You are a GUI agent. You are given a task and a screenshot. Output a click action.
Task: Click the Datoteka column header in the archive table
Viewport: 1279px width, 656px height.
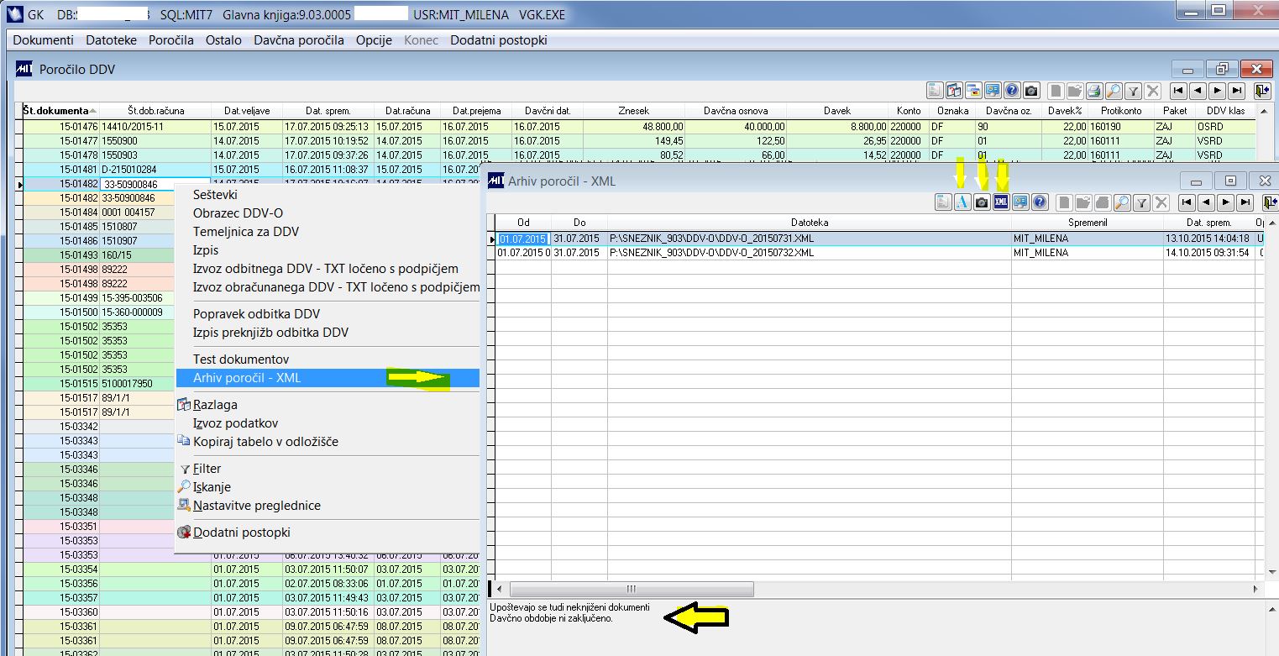(x=809, y=223)
